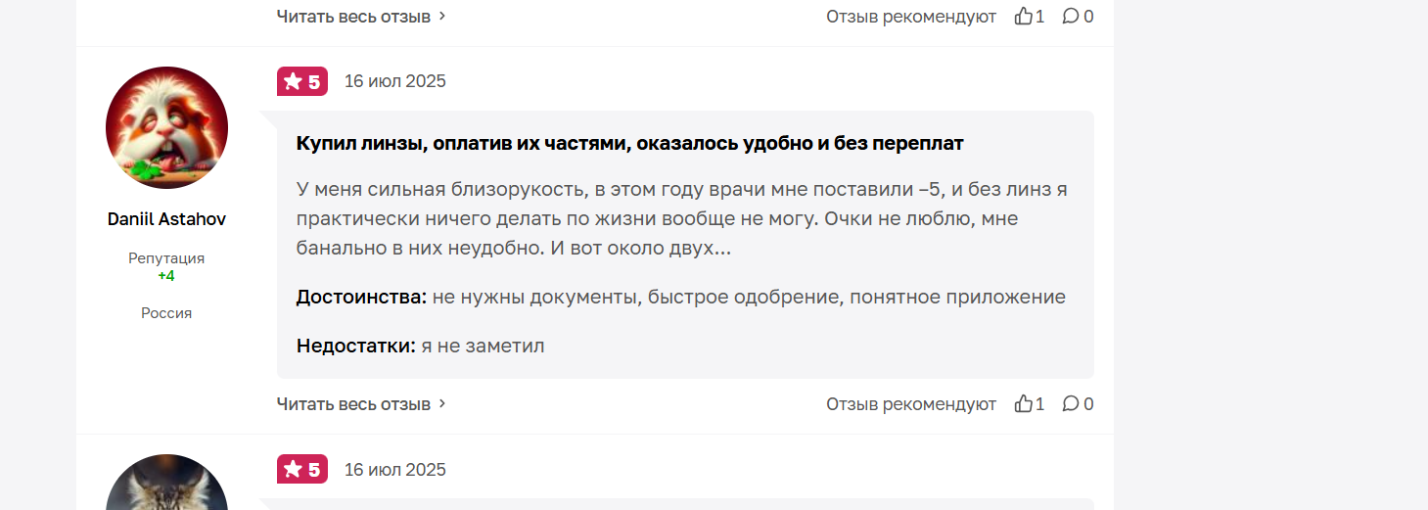Click thumbs-up icon of the review preceding Daniil's
The image size is (1428, 510).
(1024, 16)
